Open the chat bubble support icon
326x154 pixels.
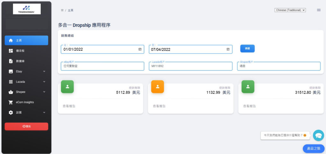pyautogui.click(x=318, y=135)
